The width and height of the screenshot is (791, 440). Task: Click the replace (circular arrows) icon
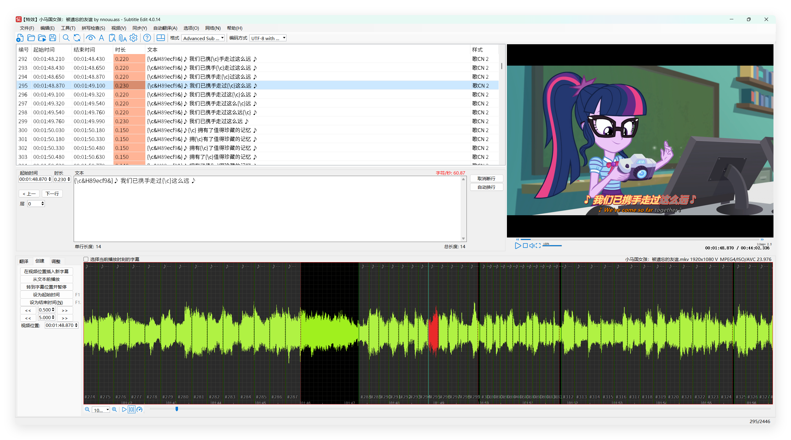(77, 38)
